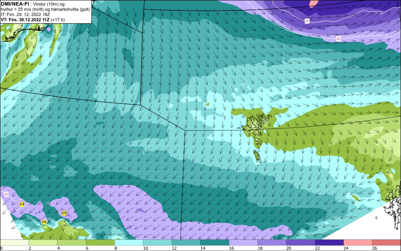
Task: Click the legend scale value 20
Action: (289, 248)
